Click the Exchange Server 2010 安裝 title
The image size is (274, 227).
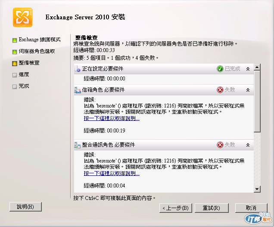pos(85,17)
